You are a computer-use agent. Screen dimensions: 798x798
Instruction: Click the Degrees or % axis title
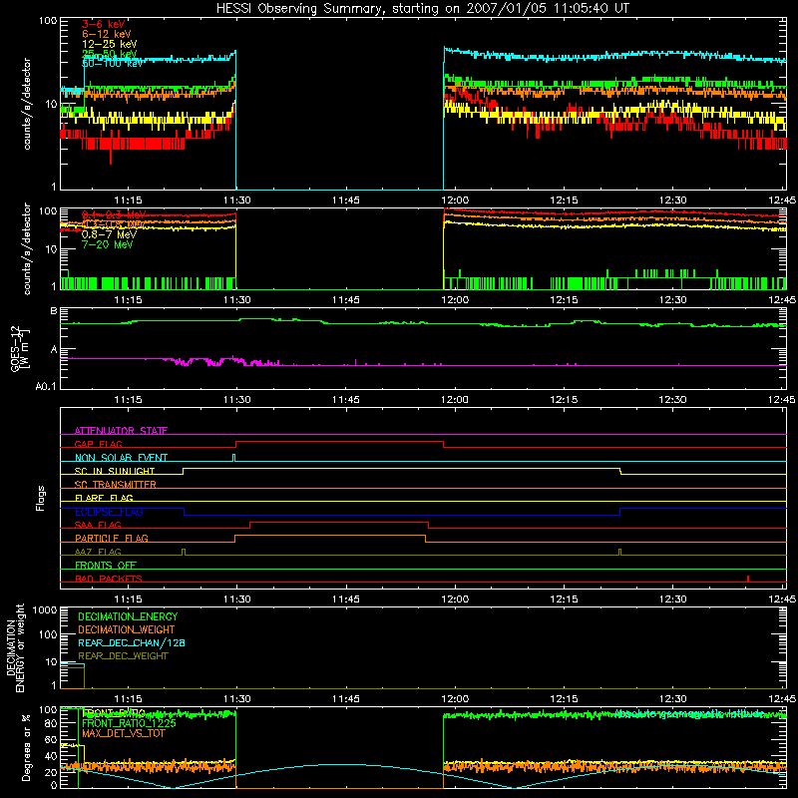click(x=26, y=748)
